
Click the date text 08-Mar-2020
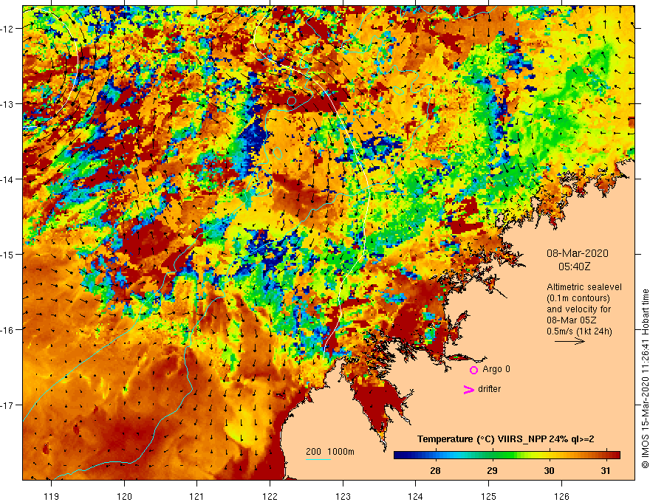pos(578,253)
